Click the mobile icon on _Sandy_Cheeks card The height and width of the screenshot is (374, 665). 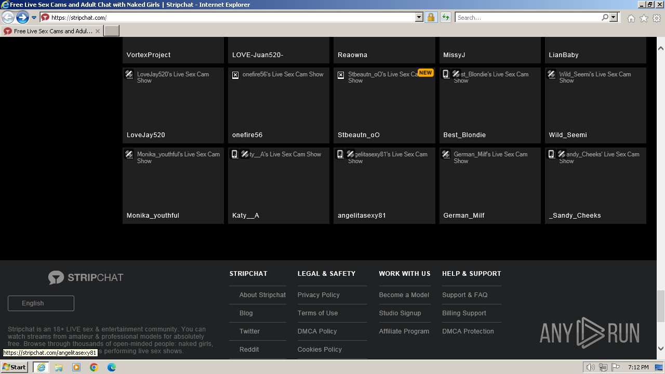[x=552, y=154]
